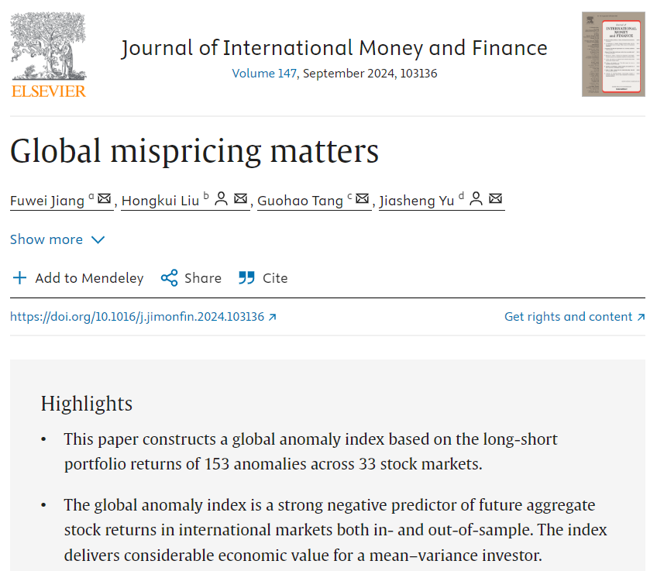Click Hongkui Liu's email envelope icon
Screen dimensions: 657x571
(x=240, y=199)
